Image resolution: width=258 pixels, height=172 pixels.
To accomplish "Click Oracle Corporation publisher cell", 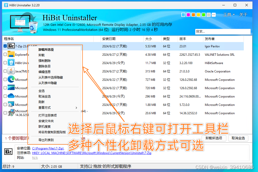I will click(x=217, y=71).
